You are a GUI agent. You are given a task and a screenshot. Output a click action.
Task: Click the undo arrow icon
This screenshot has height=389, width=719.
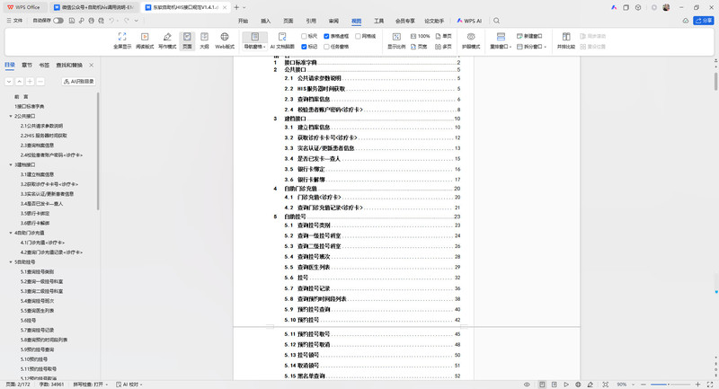(111, 21)
